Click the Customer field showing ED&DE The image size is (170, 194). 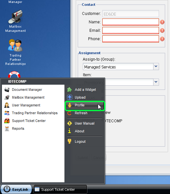(130, 14)
